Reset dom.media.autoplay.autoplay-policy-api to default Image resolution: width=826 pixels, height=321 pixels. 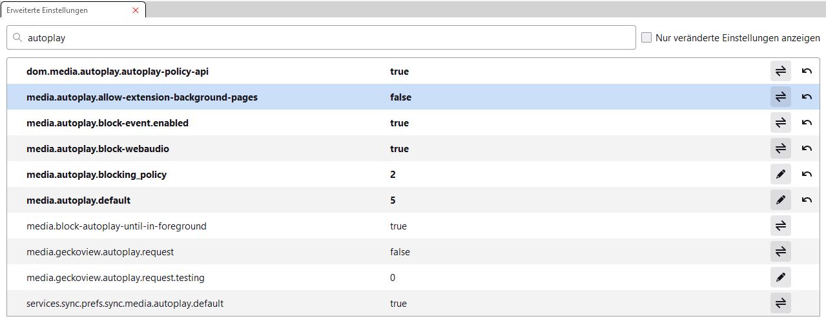tap(807, 72)
